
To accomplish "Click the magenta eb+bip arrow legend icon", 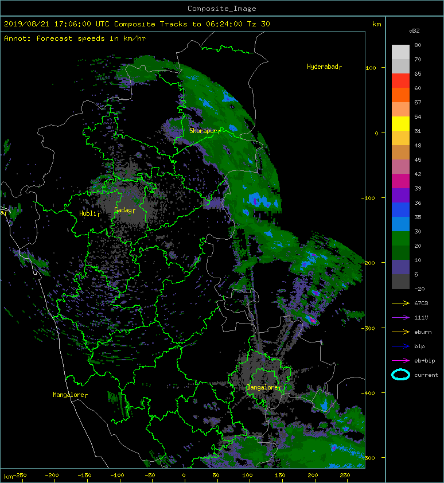I will tap(400, 361).
